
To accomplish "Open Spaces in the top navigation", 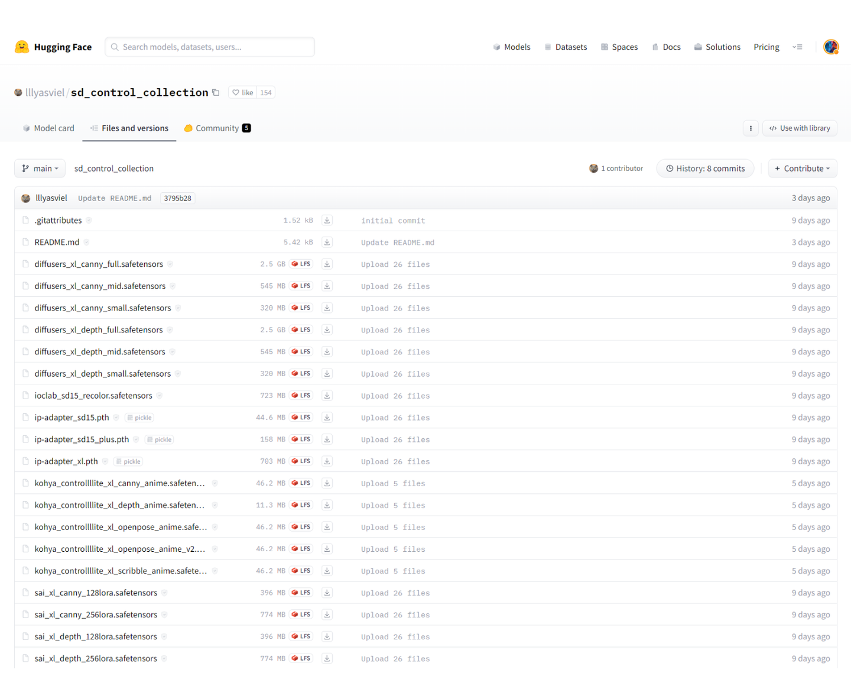I will click(x=619, y=47).
